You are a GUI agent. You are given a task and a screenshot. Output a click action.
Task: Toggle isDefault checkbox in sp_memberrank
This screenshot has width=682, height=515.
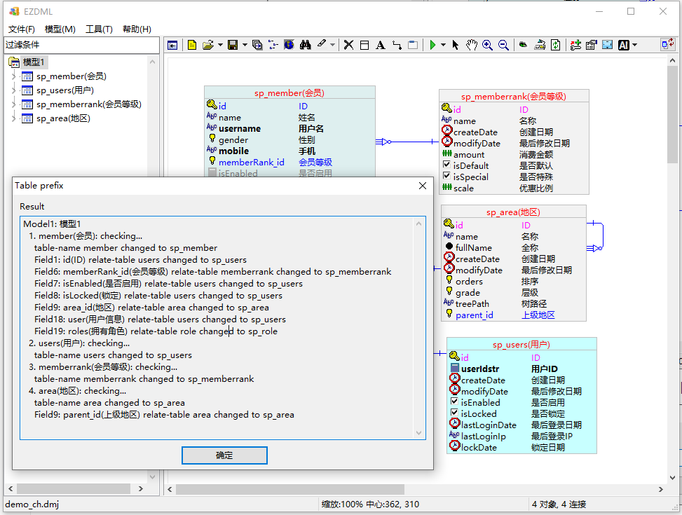[x=446, y=165]
